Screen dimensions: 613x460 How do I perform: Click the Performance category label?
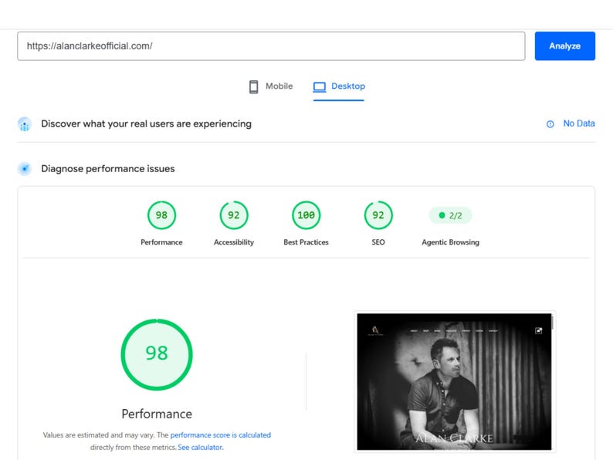click(161, 242)
